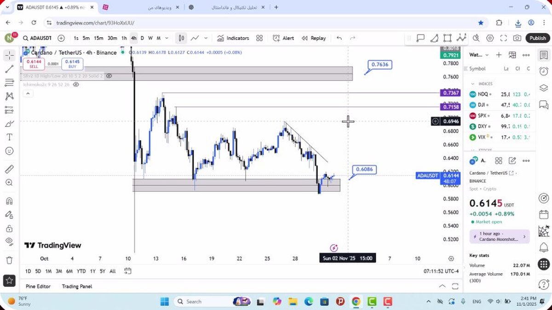This screenshot has width=552, height=310.
Task: Start bar Replay mode
Action: click(314, 38)
